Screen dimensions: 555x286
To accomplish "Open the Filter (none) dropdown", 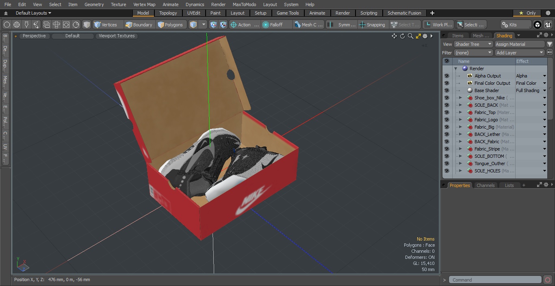I will pos(473,53).
